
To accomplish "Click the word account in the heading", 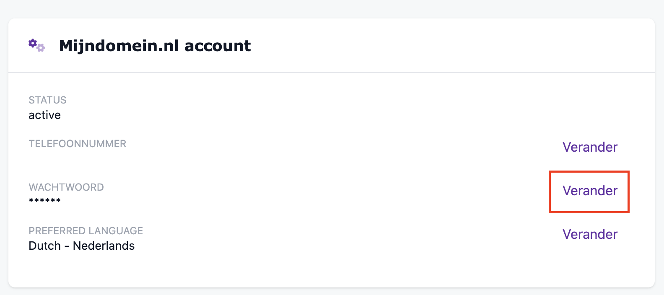I will (217, 46).
